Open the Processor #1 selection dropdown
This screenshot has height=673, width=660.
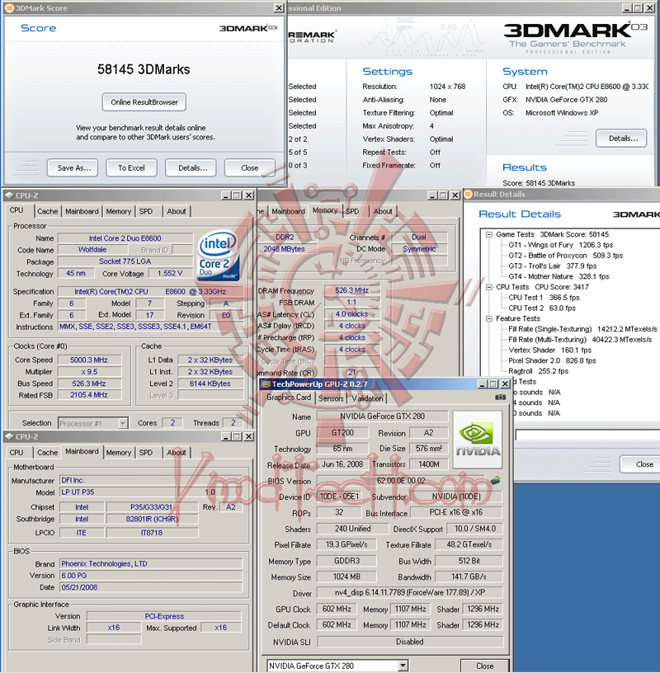[123, 424]
